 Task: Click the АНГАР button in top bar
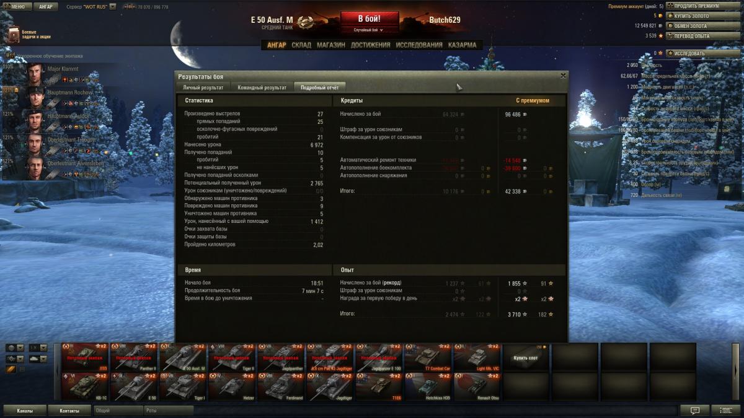45,7
